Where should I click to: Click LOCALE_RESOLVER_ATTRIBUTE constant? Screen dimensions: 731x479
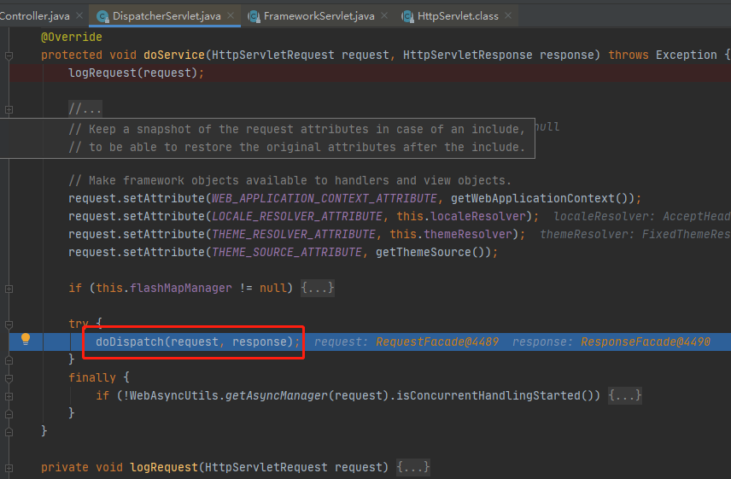coord(297,217)
